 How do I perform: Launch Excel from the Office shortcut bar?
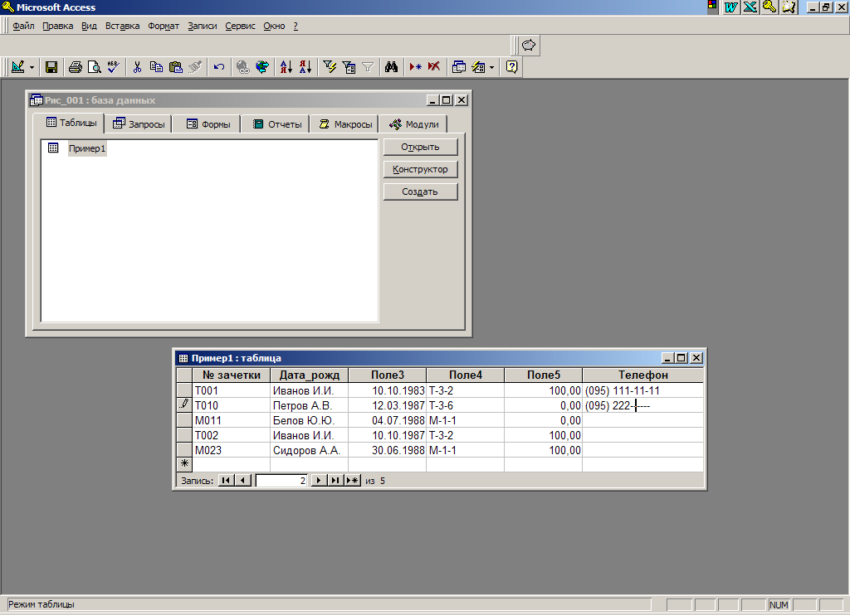(x=750, y=7)
